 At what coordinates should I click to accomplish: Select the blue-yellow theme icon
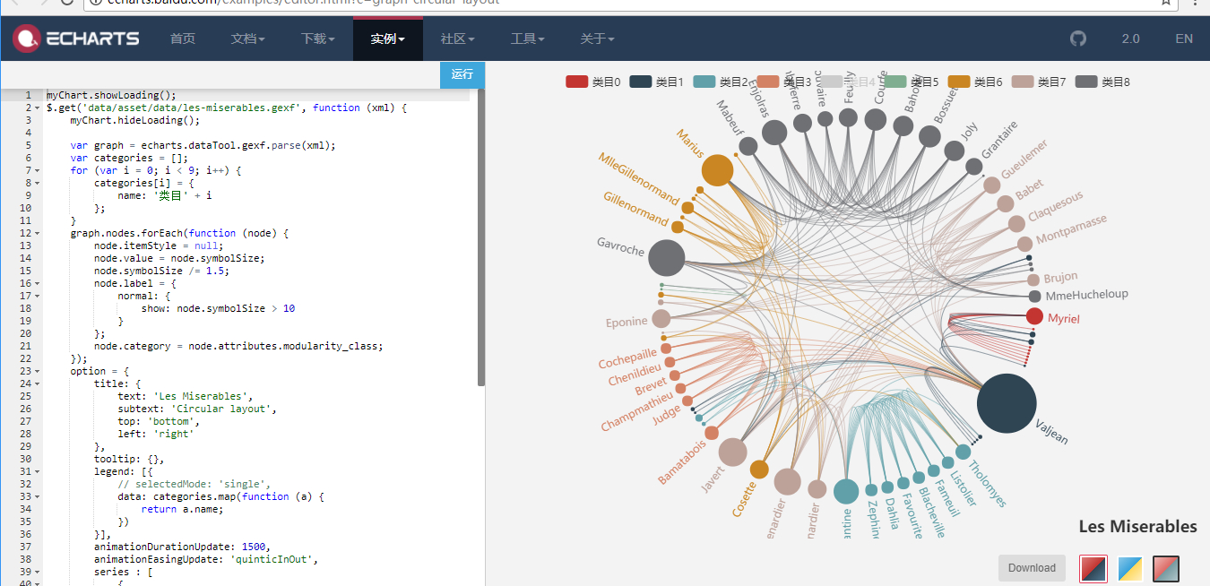(1129, 568)
